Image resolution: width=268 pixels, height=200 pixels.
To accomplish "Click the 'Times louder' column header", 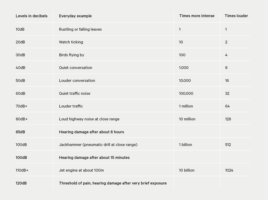I will (x=236, y=16).
